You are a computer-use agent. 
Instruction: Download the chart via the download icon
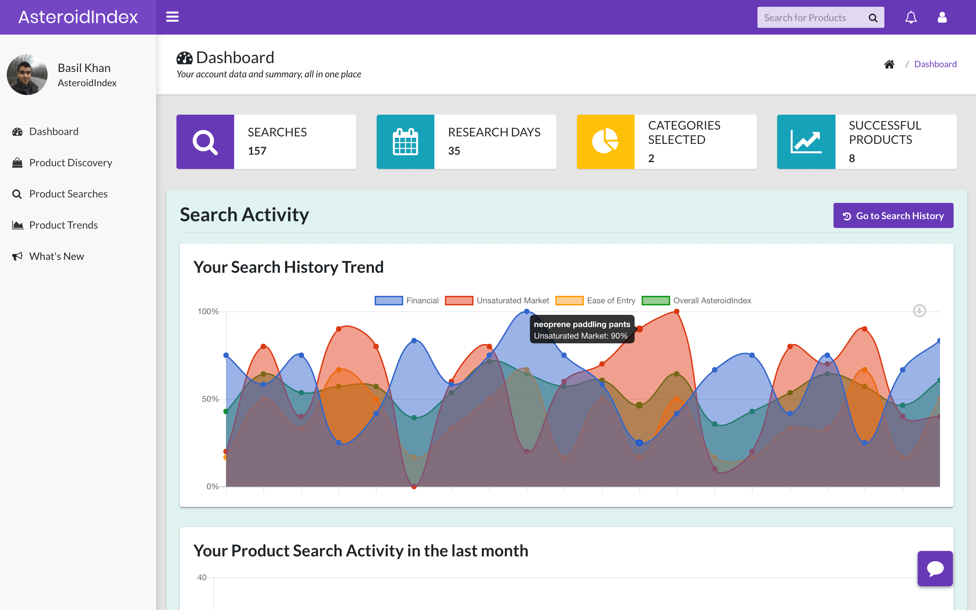(x=920, y=311)
